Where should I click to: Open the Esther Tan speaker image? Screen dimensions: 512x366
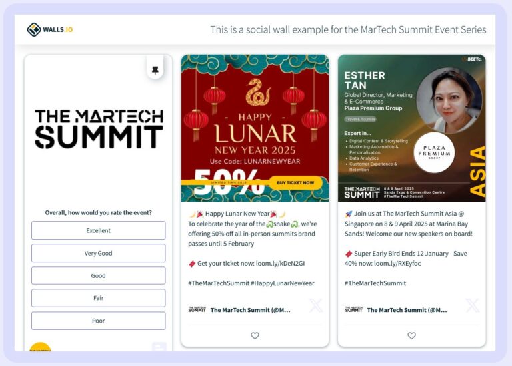point(412,128)
